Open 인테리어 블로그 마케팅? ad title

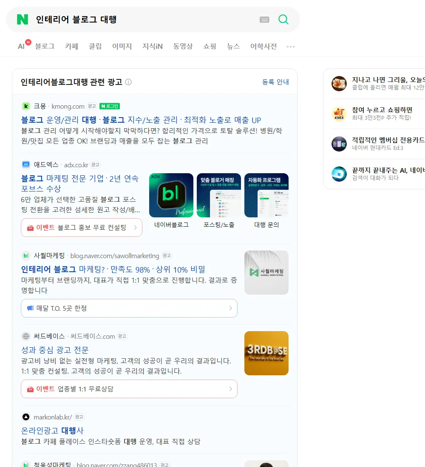(113, 270)
